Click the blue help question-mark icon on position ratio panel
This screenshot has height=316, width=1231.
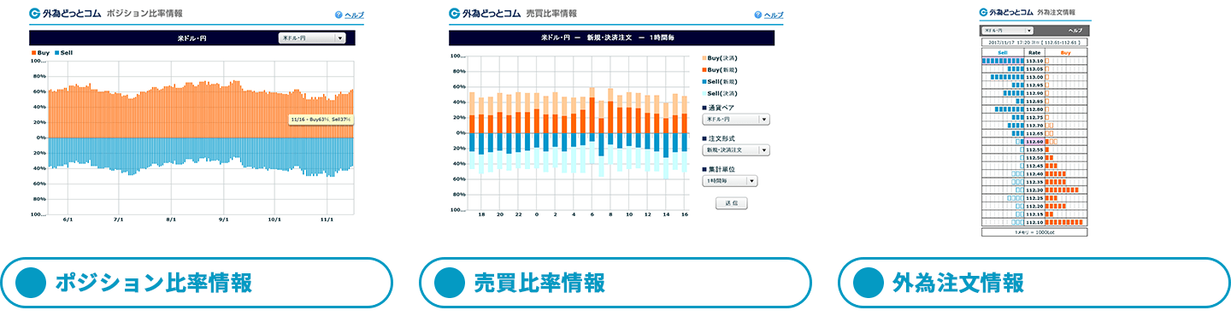click(339, 15)
